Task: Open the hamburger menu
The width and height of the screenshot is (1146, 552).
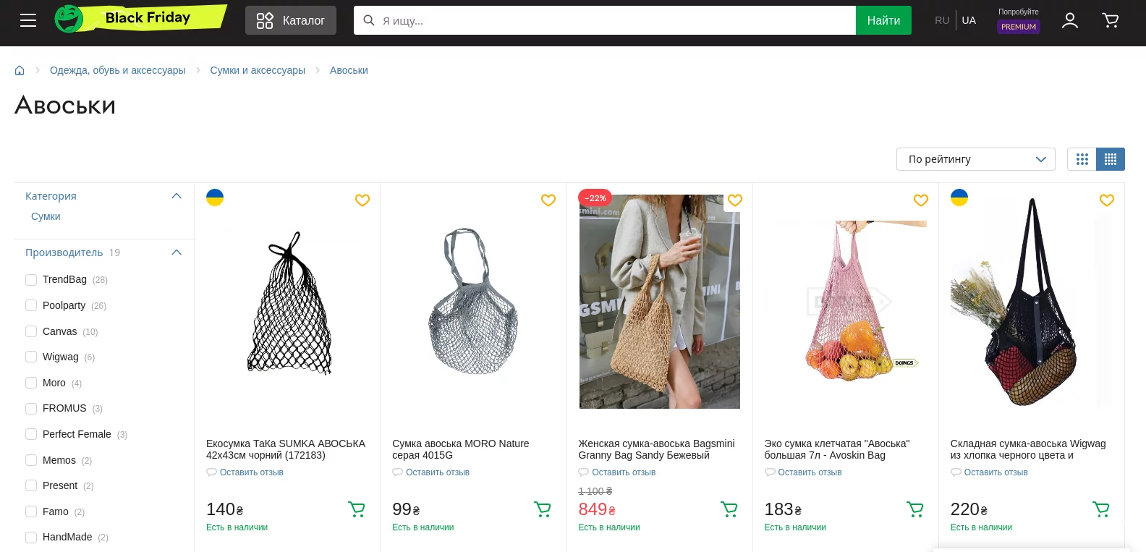Action: [x=28, y=20]
